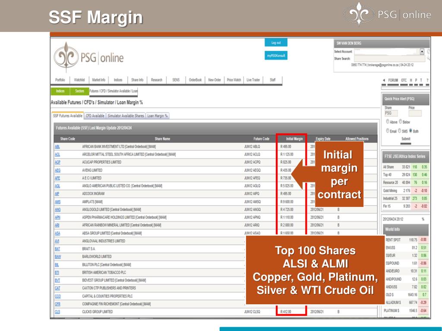Open the Staff menu
The width and height of the screenshot is (442, 331).
click(x=273, y=80)
